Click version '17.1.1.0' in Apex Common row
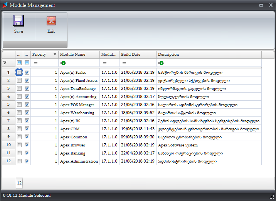 109,137
